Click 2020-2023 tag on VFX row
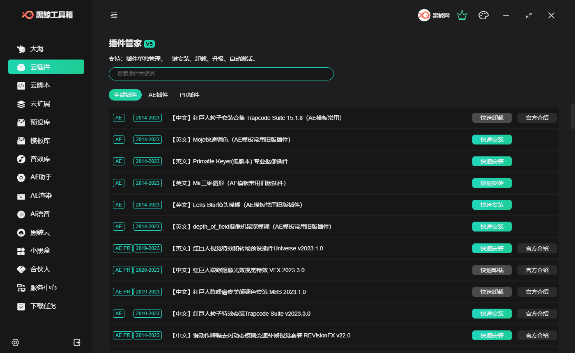Screen dimensions: 575x353 pyautogui.click(x=147, y=270)
